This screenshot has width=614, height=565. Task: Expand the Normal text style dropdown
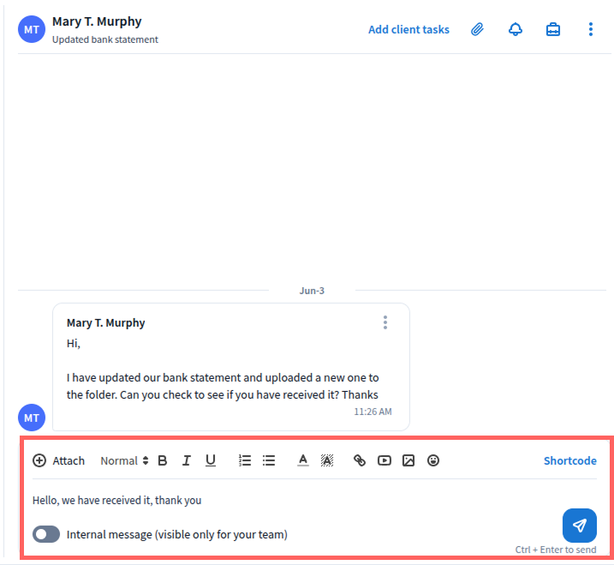click(124, 460)
